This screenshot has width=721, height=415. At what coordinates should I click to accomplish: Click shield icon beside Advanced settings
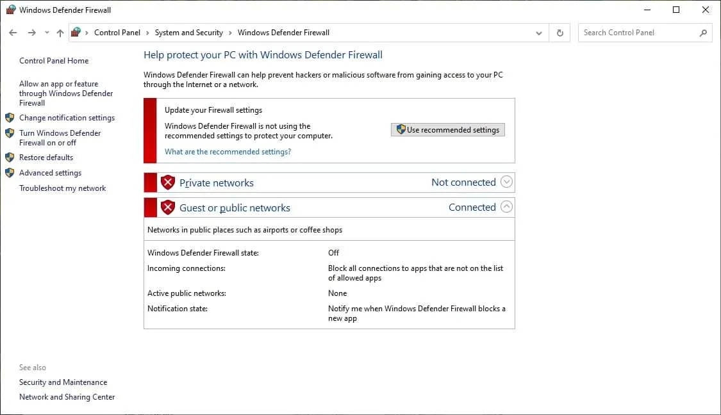click(x=10, y=173)
